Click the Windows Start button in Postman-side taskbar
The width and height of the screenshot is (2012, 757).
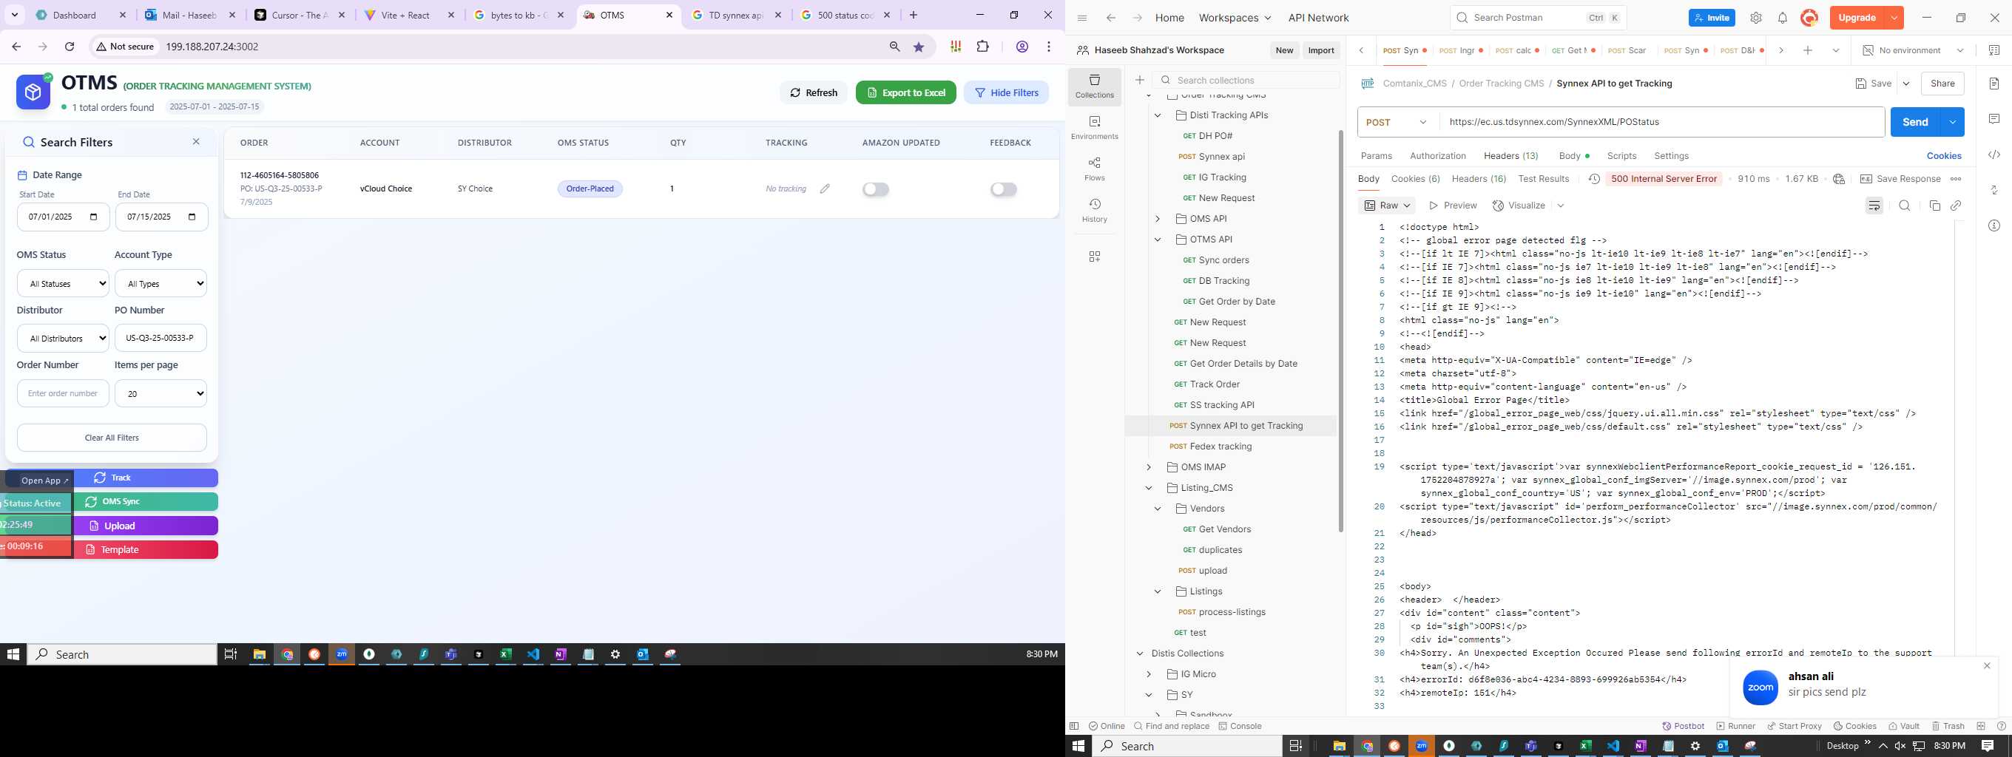pos(1078,746)
